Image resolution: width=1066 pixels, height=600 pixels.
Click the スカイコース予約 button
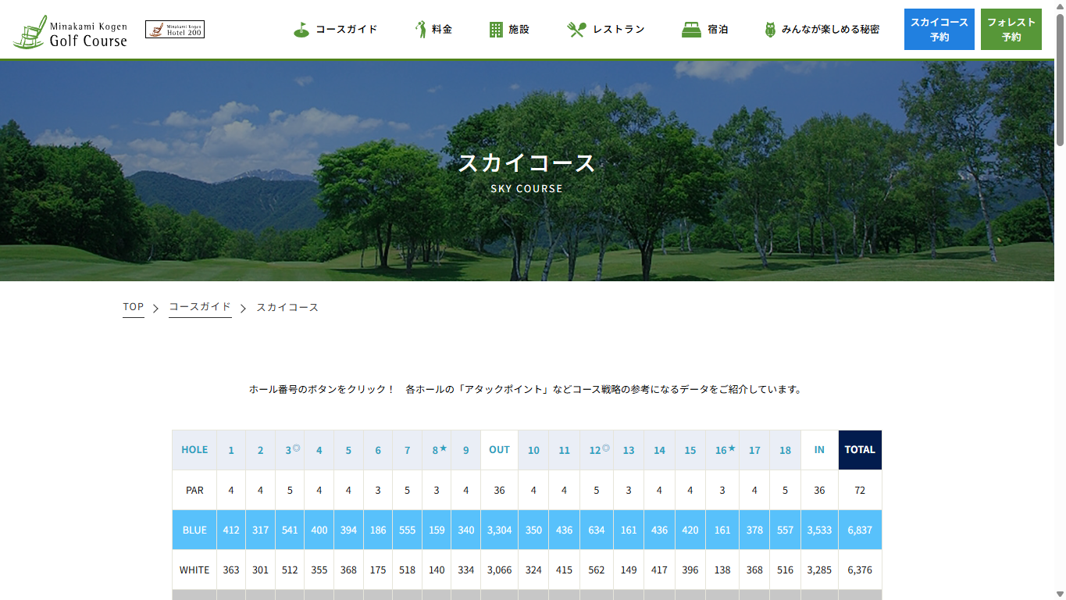point(939,30)
